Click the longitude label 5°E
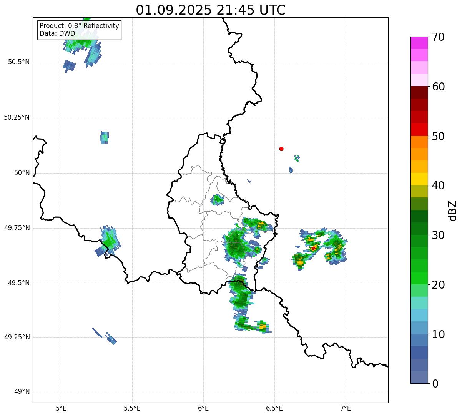The image size is (462, 416). (x=61, y=409)
